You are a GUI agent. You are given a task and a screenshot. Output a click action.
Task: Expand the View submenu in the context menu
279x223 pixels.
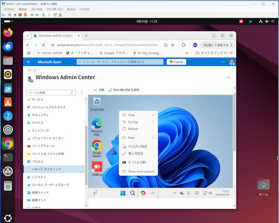coord(138,115)
